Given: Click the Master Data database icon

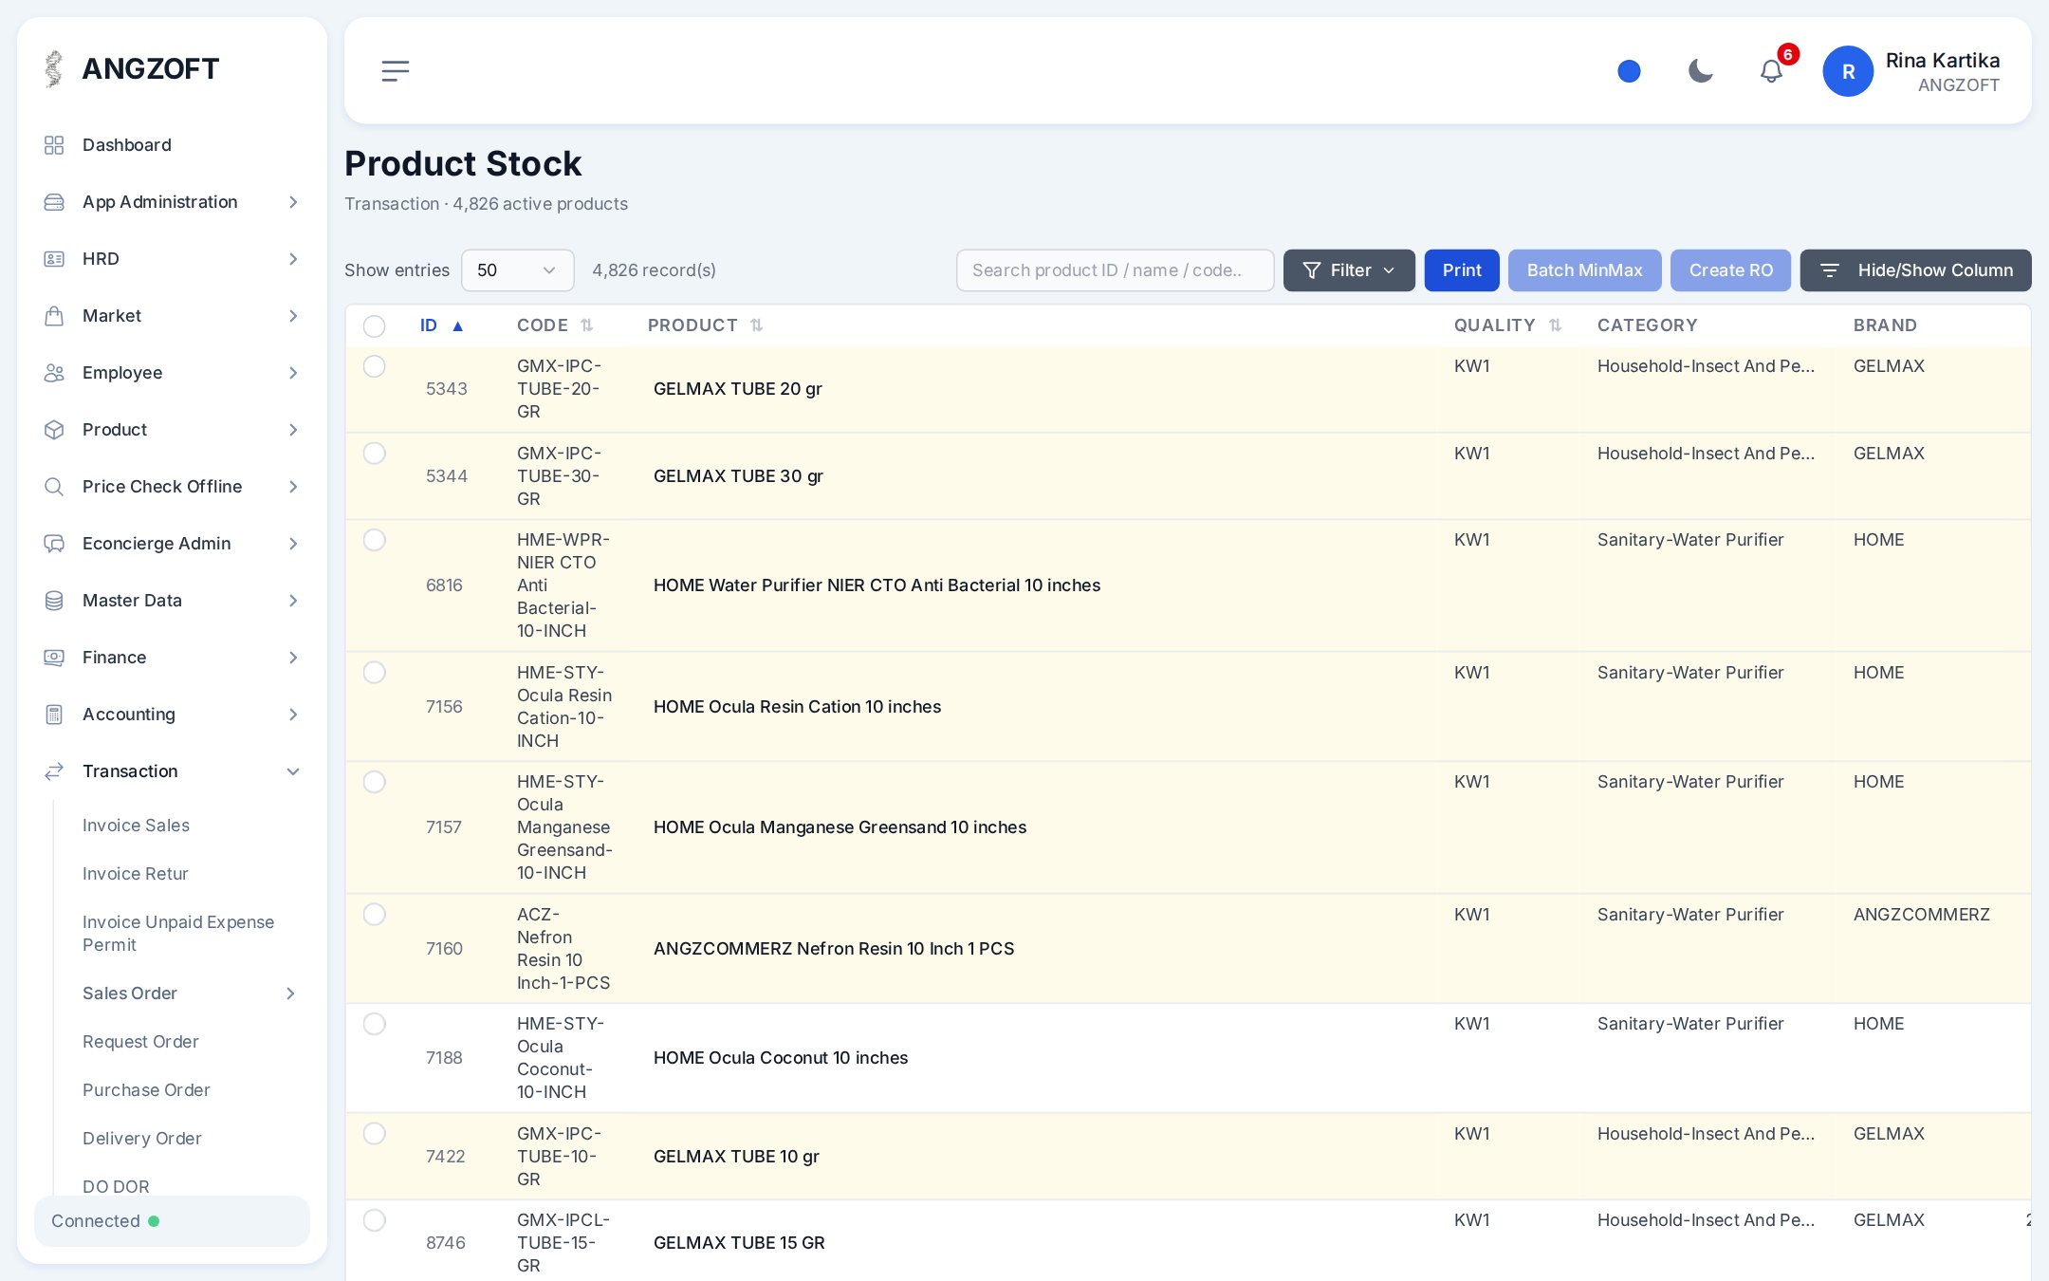Looking at the screenshot, I should coord(54,601).
